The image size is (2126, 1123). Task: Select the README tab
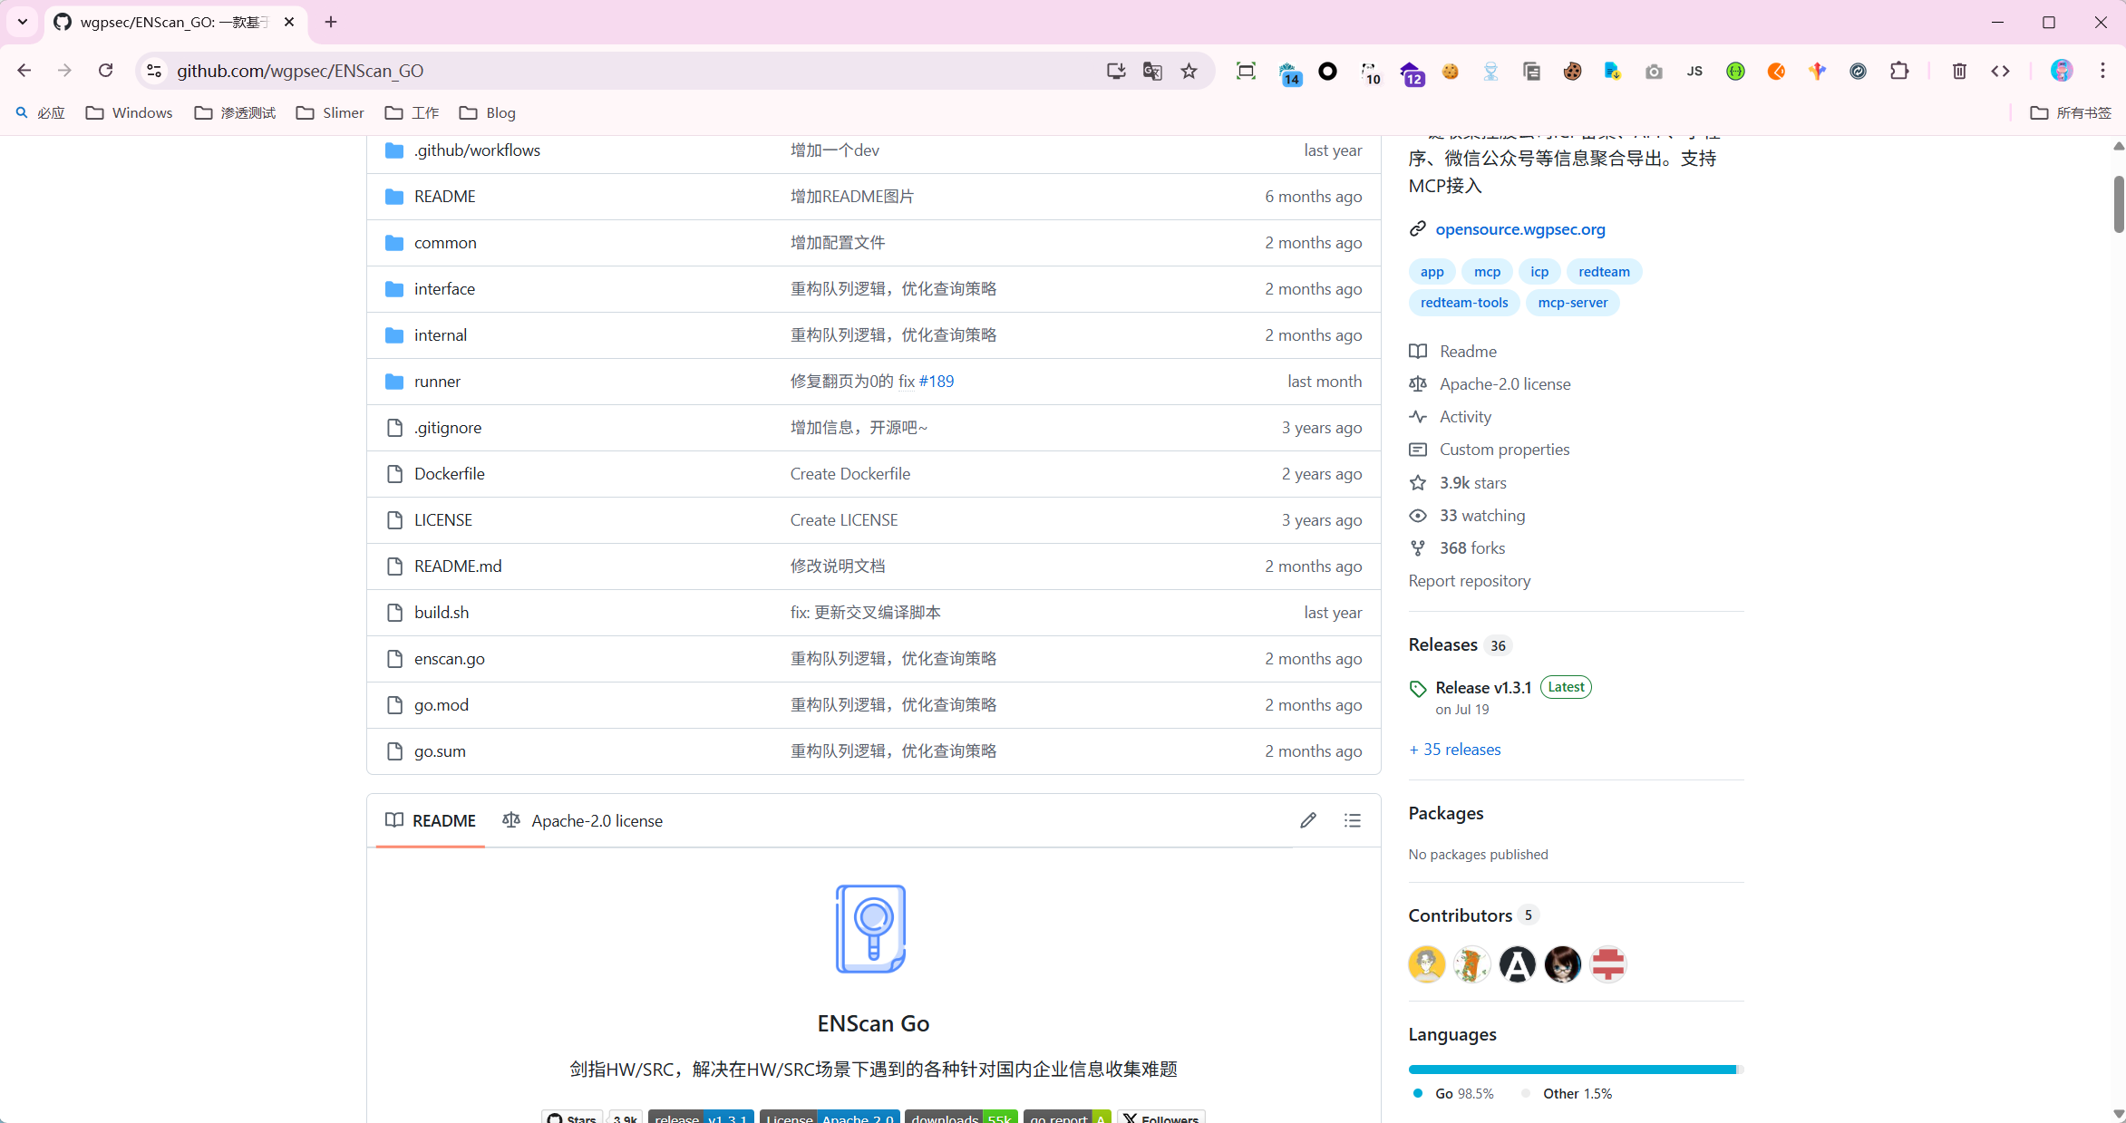click(x=431, y=820)
